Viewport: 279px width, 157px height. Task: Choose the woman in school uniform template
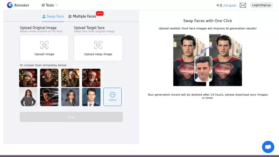(x=70, y=97)
